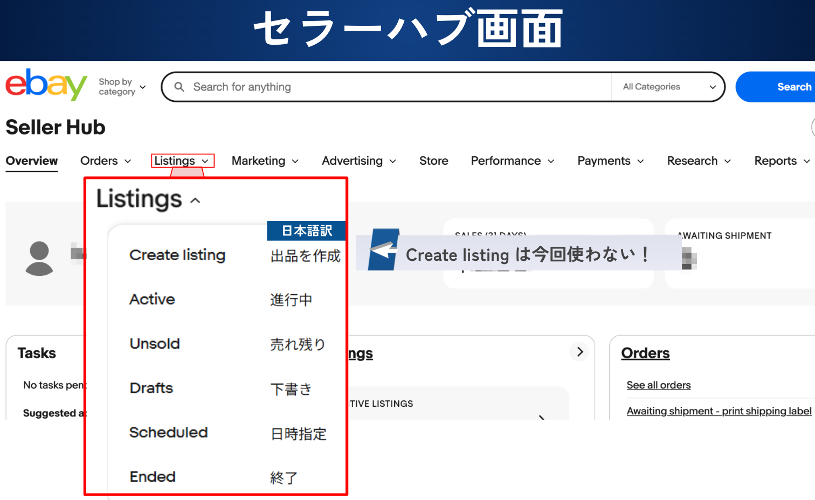The width and height of the screenshot is (815, 500).
Task: Click the AWAITING SHIPMENT card label
Action: (x=724, y=235)
